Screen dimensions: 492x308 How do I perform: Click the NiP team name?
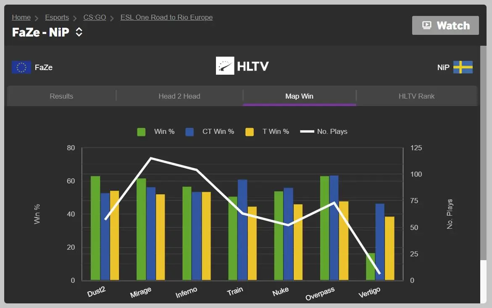(443, 68)
